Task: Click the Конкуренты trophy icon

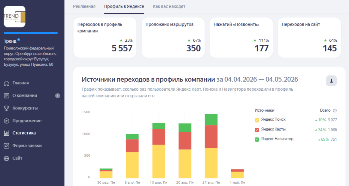Action: tap(6, 108)
